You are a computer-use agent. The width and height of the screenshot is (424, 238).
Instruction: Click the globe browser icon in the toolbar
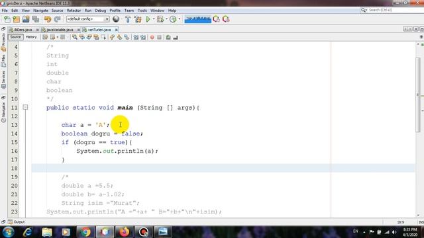point(116,19)
